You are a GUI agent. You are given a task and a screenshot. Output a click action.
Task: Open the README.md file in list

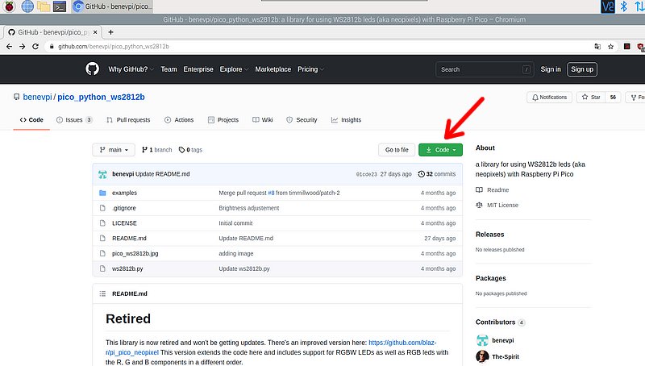tap(129, 238)
